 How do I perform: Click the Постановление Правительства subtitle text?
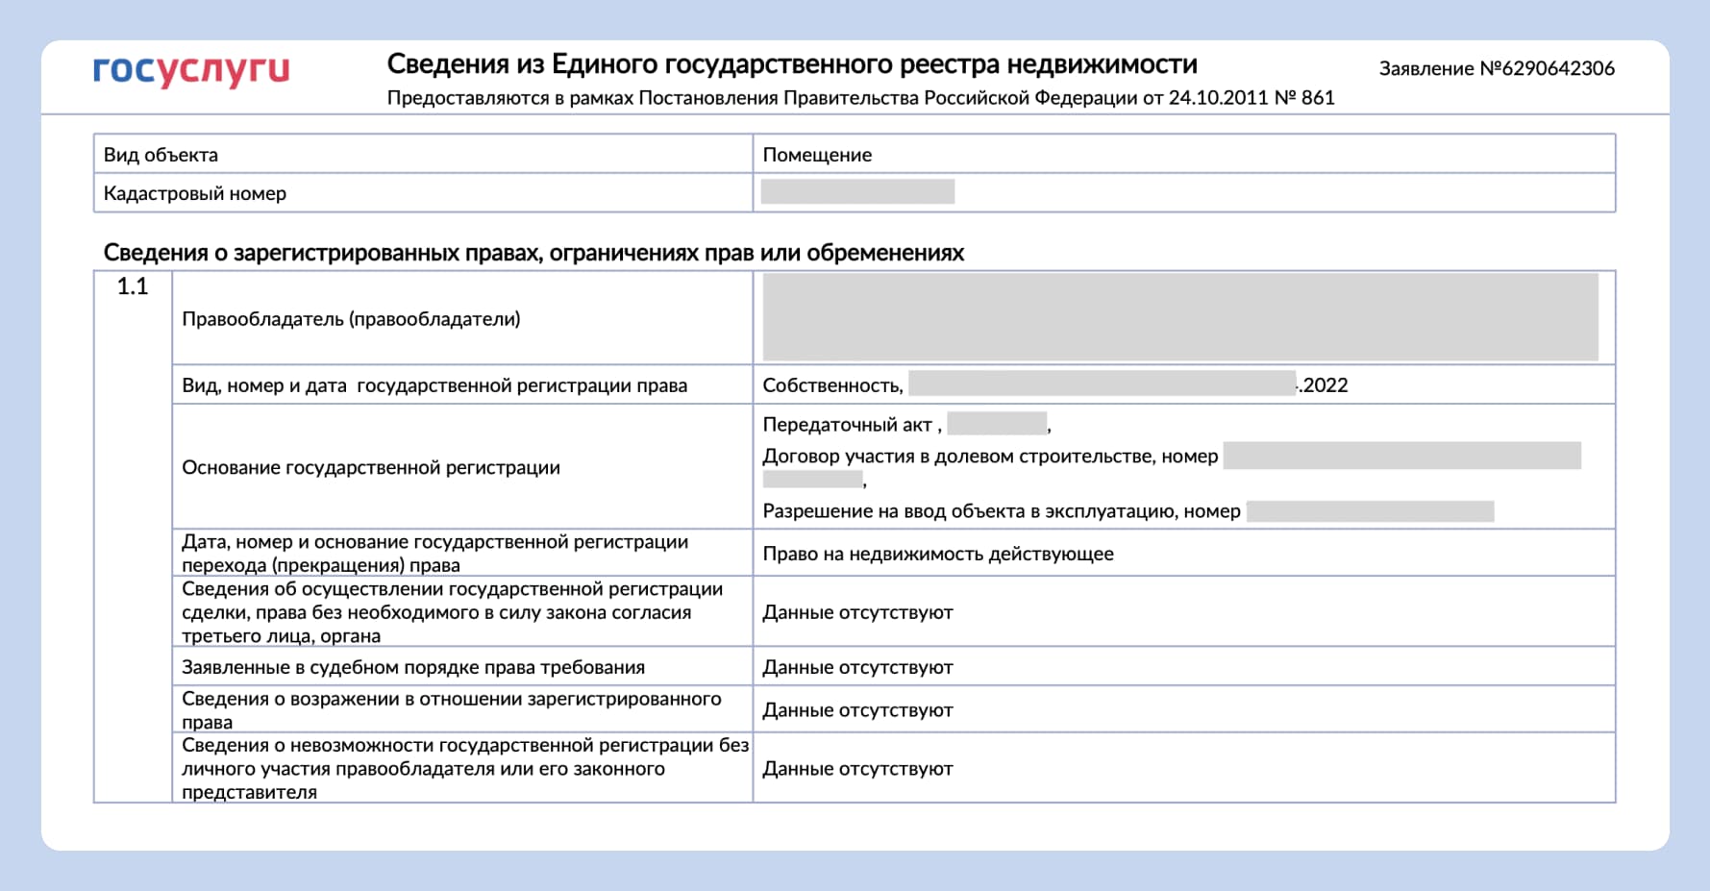click(x=862, y=96)
